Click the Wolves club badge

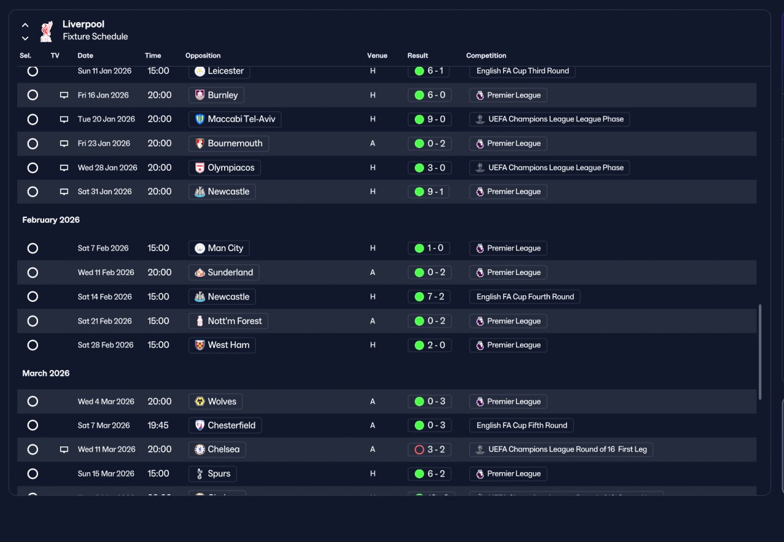(199, 402)
